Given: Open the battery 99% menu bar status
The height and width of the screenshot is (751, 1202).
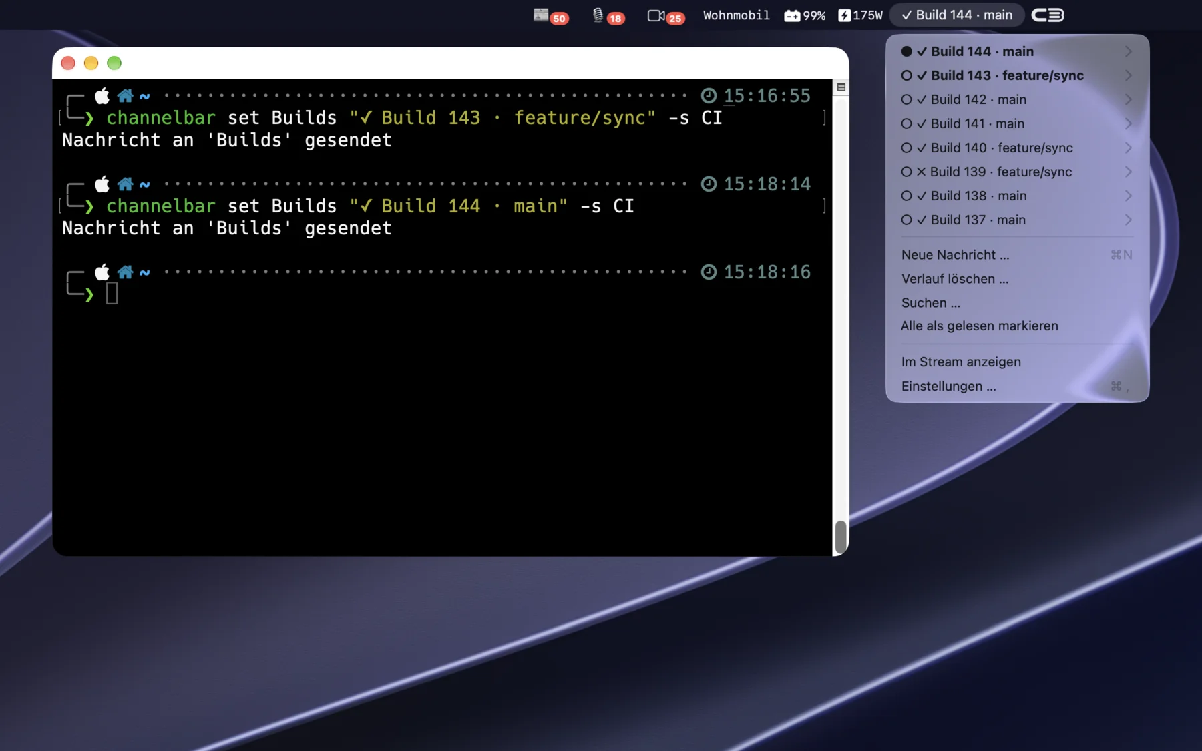Looking at the screenshot, I should pos(805,15).
